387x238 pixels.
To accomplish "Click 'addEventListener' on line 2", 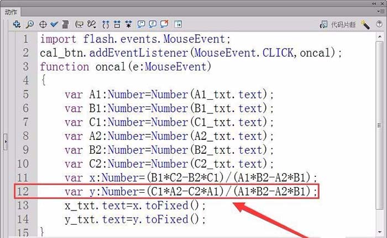I will tap(138, 53).
